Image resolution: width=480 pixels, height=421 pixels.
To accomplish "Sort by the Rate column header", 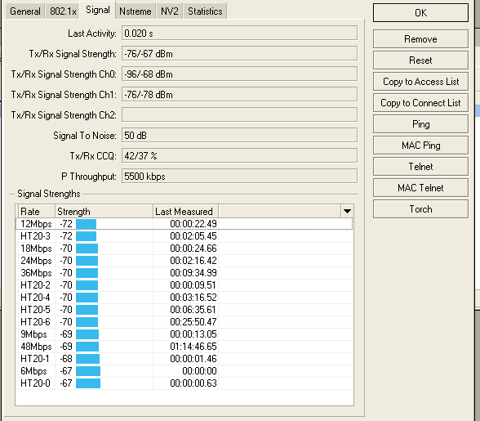I will 37,211.
